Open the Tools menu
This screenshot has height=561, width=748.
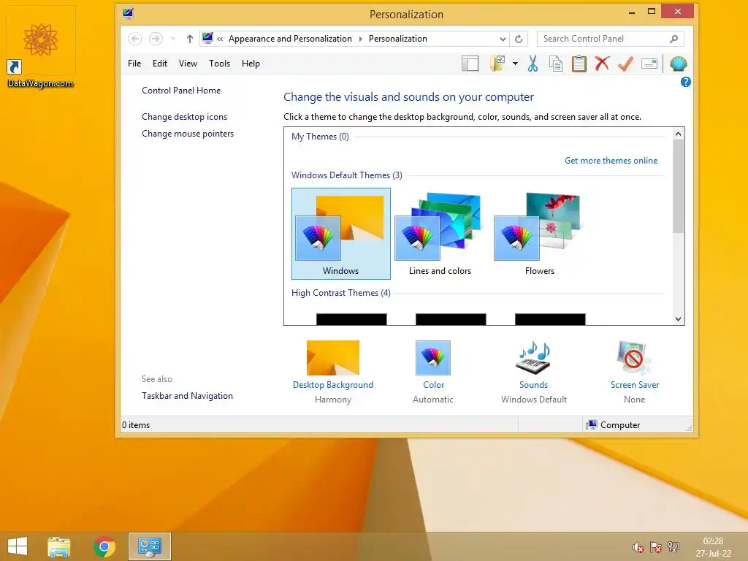pos(219,64)
